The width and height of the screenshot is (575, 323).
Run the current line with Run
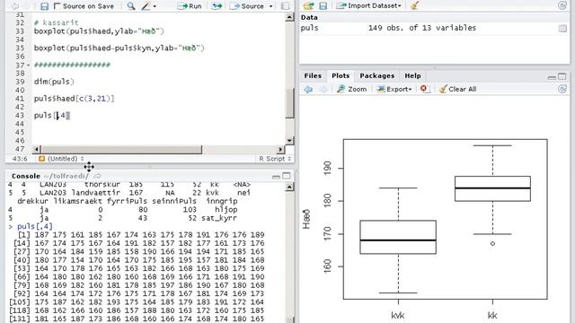click(x=190, y=6)
